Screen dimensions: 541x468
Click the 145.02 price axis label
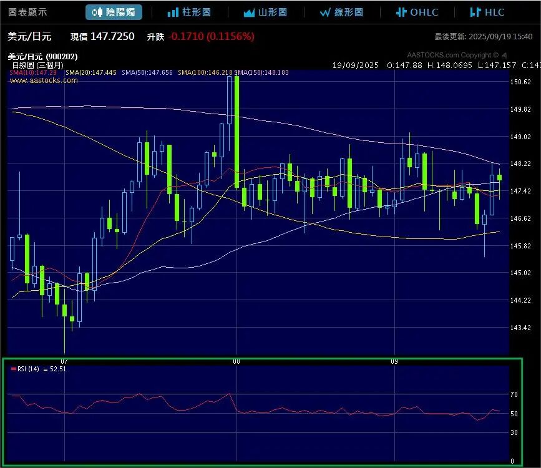tap(520, 273)
